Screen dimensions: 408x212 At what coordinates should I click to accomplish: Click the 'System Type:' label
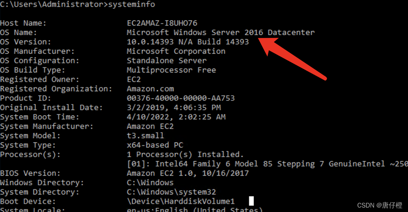(x=28, y=145)
